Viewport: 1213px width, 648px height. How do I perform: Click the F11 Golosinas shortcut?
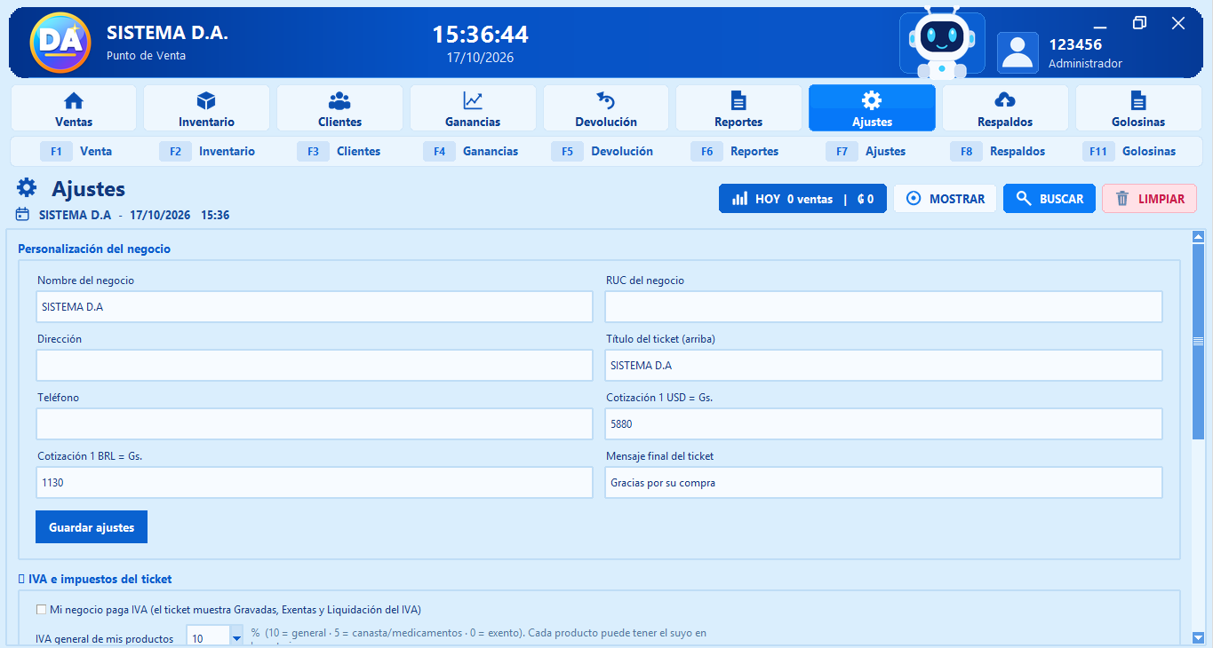[x=1129, y=152]
